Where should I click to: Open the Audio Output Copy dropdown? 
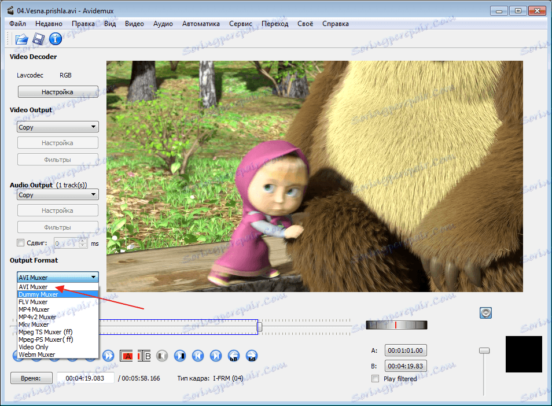58,194
